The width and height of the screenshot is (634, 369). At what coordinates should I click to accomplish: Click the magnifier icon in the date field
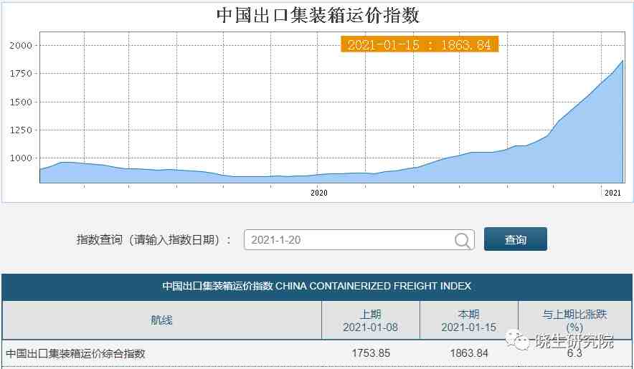[x=463, y=240]
